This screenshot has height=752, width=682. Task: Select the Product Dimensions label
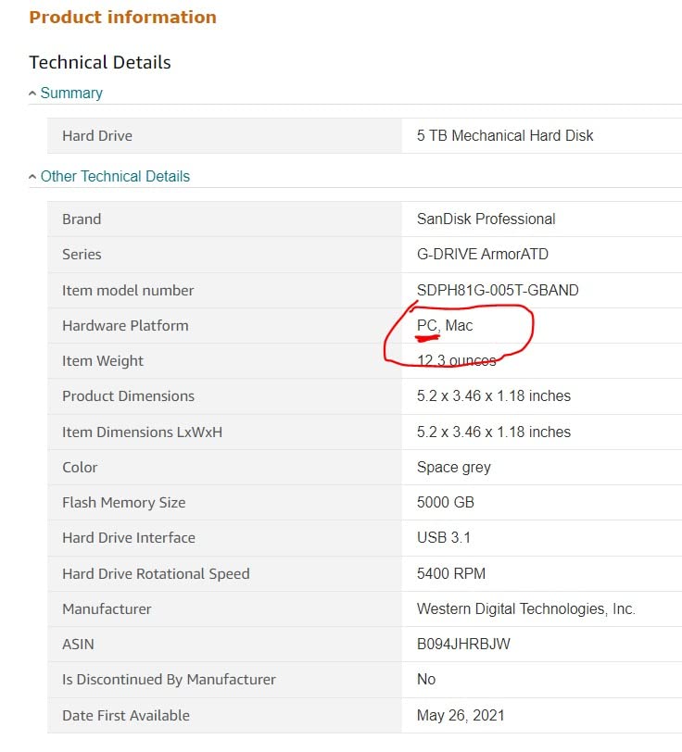[x=128, y=396]
